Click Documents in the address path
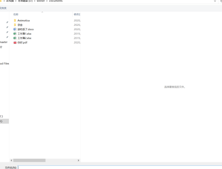The width and height of the screenshot is (222, 169). (56, 1)
